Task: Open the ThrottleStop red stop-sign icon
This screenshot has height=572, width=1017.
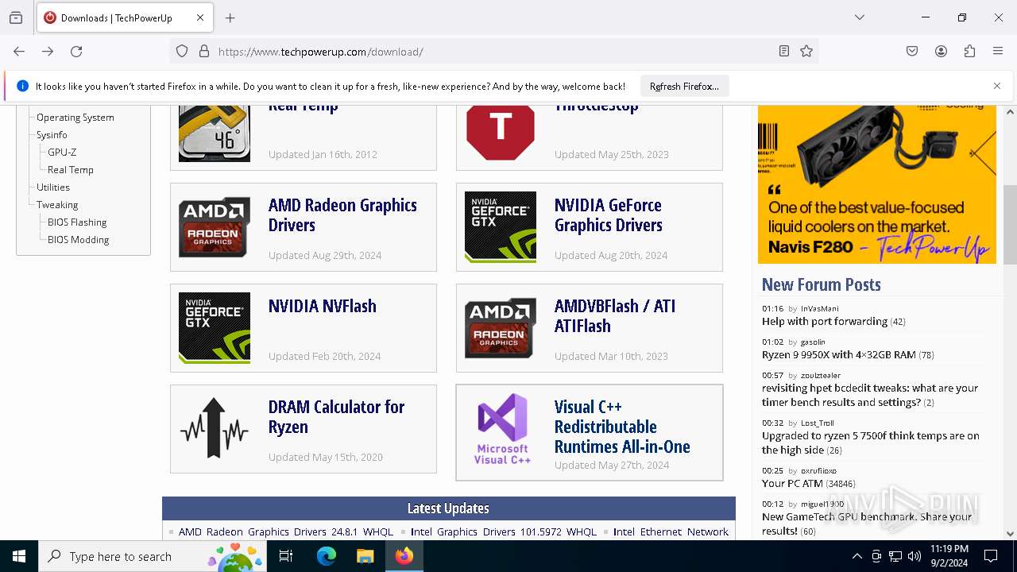Action: pos(501,133)
